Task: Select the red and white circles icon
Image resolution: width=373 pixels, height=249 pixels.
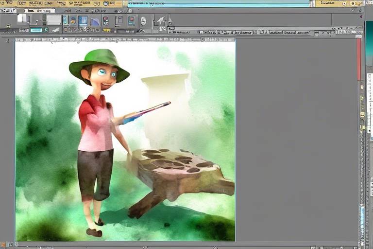Action: click(106, 21)
